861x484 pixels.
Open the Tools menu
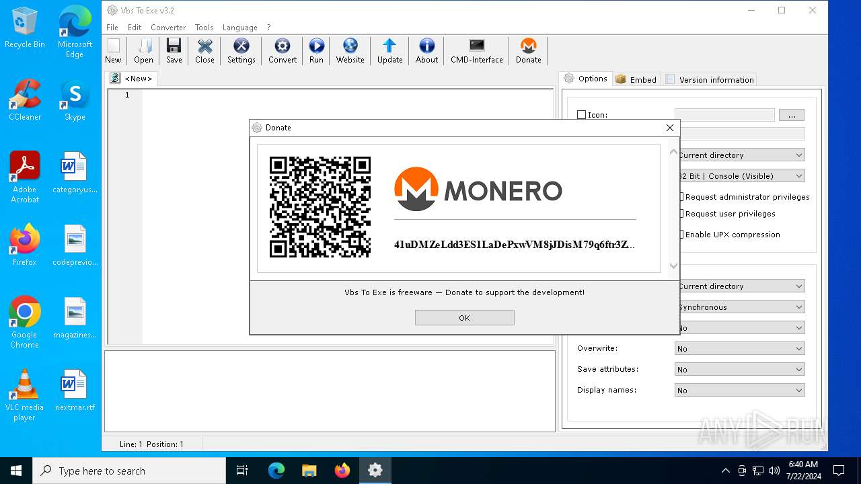(204, 28)
